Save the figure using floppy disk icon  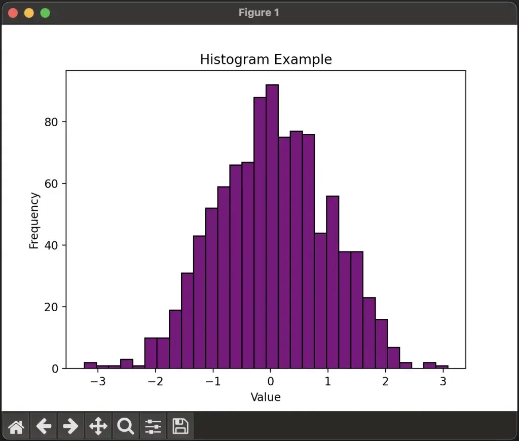180,426
